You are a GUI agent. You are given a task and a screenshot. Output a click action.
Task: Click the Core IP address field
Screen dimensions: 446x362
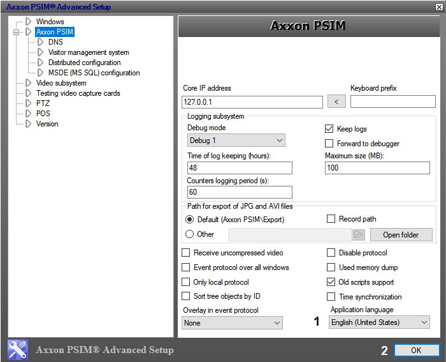click(252, 102)
